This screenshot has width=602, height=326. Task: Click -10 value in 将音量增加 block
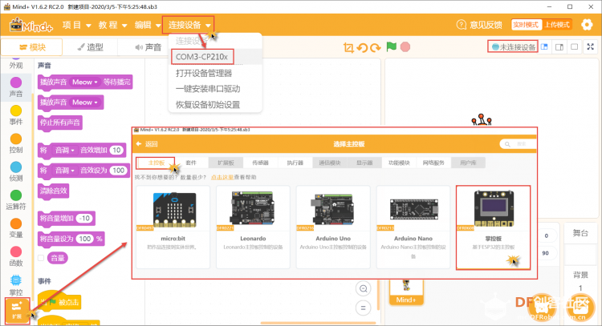84,219
